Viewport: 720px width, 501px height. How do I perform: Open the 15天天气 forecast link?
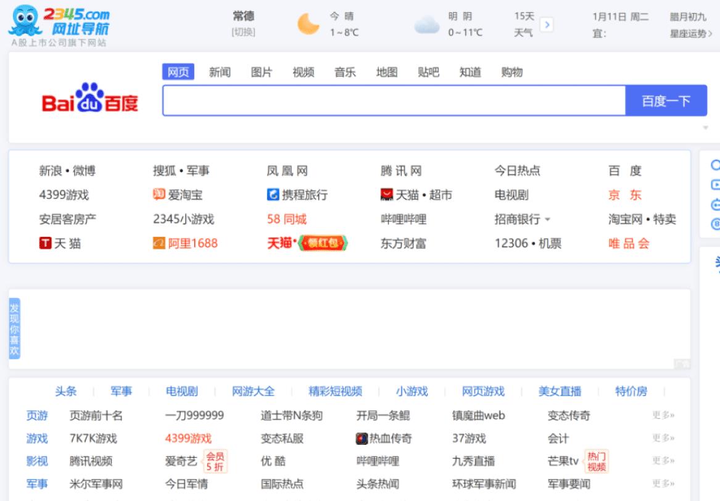tap(524, 24)
